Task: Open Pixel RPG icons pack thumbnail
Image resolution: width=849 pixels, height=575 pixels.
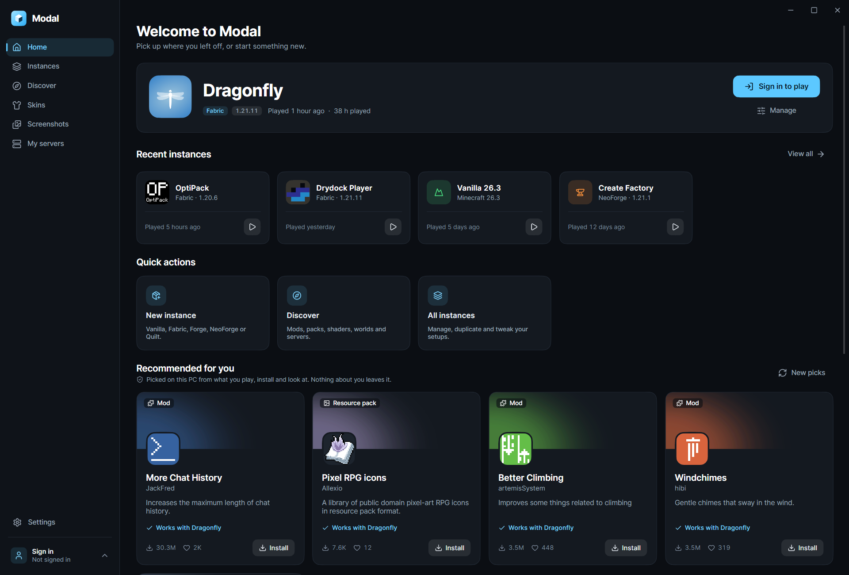Action: [339, 448]
